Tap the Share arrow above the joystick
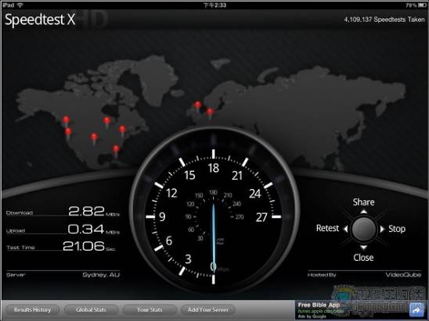This screenshot has height=321, width=429. 363,212
